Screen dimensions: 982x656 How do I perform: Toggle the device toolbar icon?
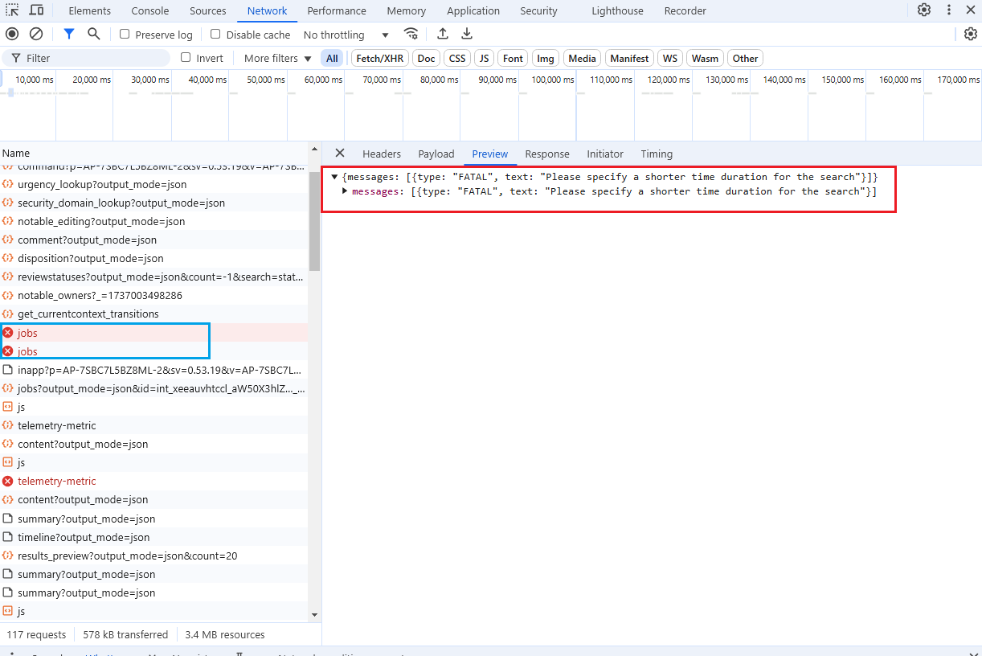tap(37, 10)
